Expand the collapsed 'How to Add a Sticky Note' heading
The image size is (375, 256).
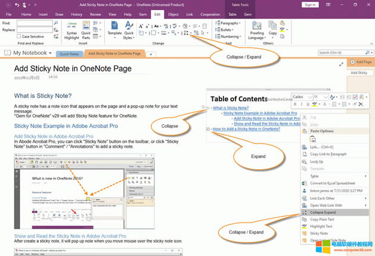[207, 129]
